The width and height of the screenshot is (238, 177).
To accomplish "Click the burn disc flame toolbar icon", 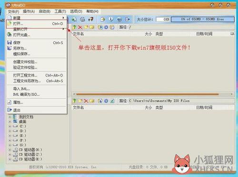I will click(91, 19).
